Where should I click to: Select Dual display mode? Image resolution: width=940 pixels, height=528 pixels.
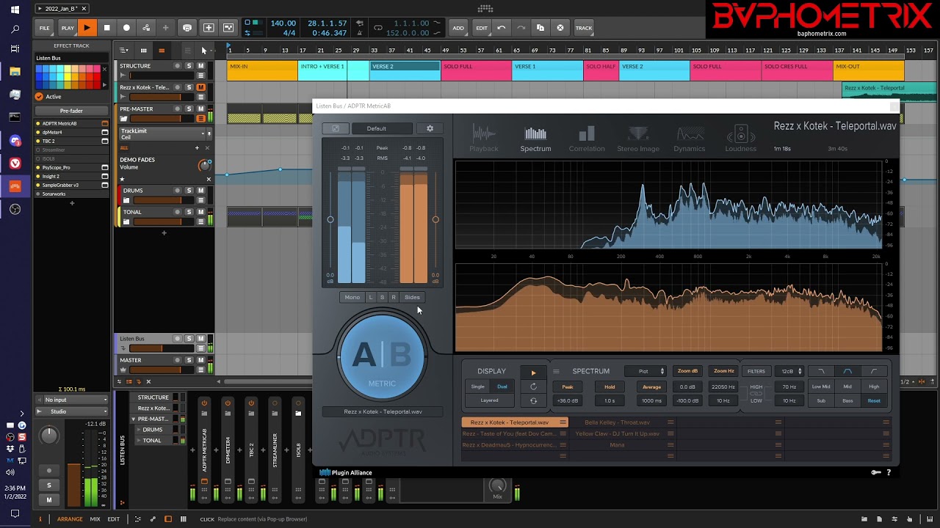[x=502, y=386]
